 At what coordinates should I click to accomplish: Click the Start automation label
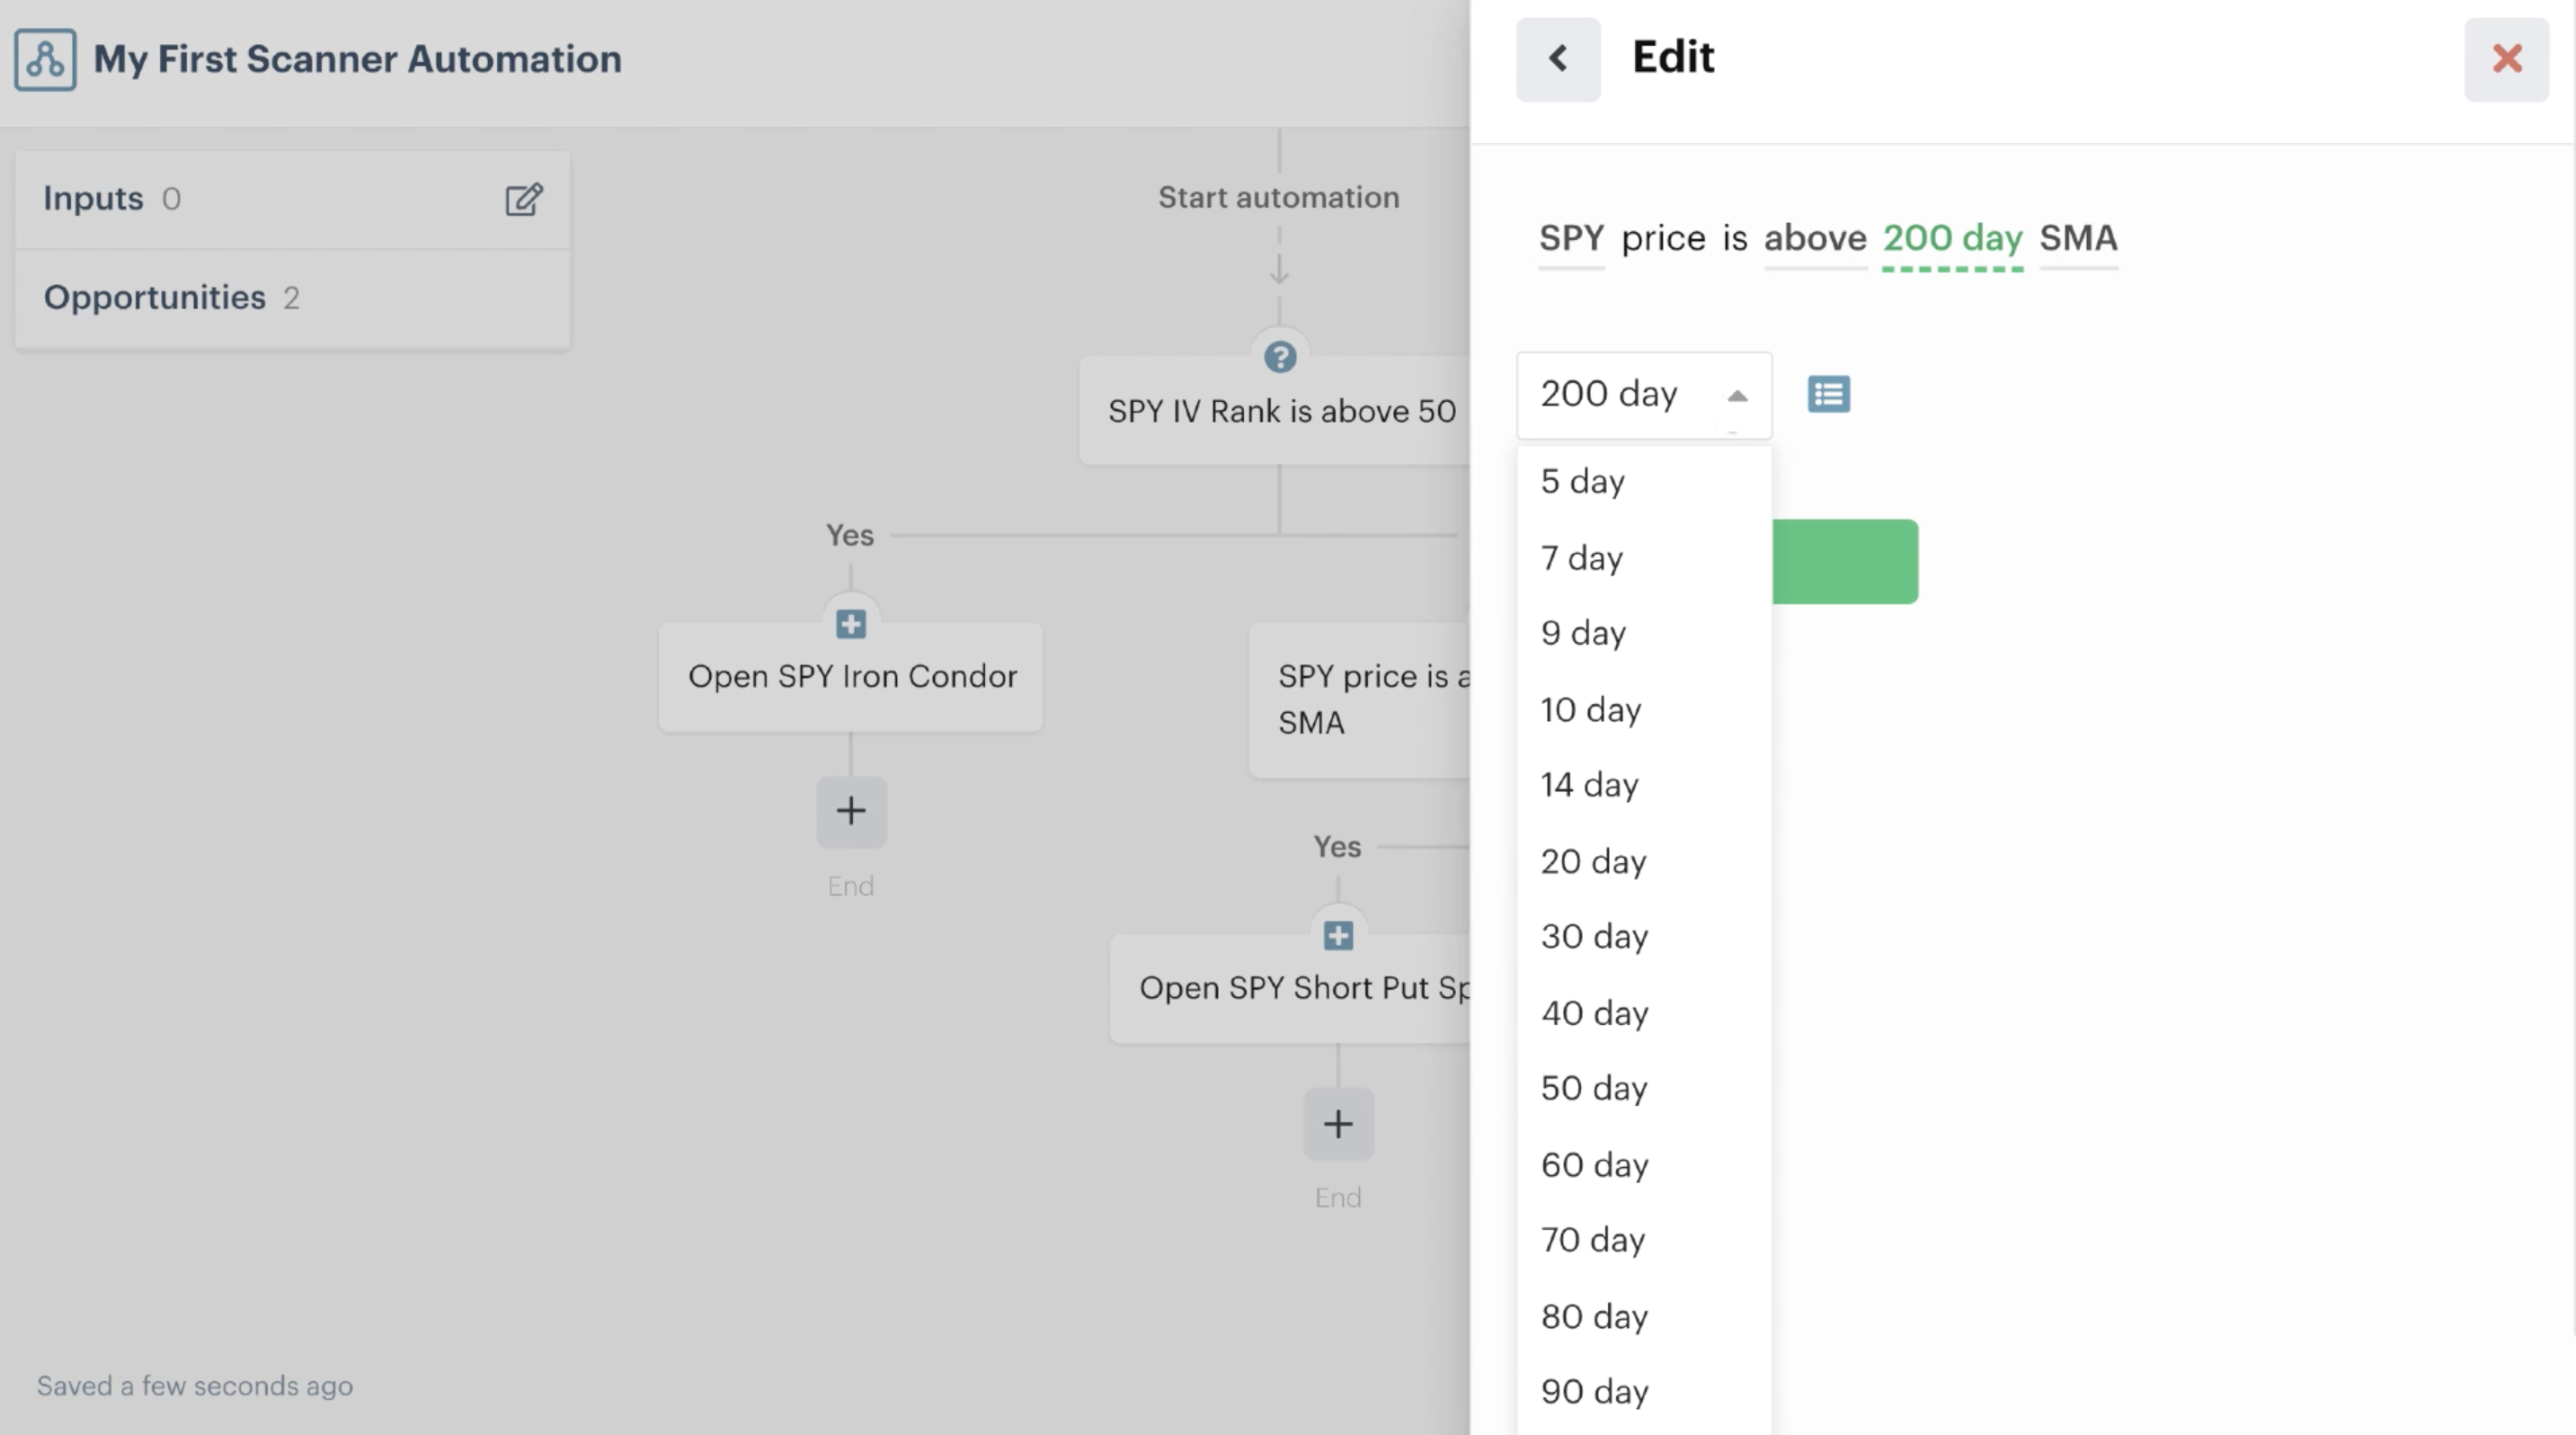1279,198
